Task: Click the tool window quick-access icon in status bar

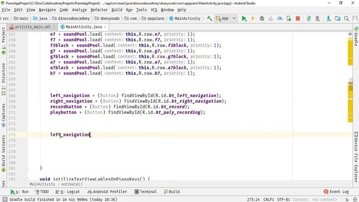Action: [x=5, y=199]
